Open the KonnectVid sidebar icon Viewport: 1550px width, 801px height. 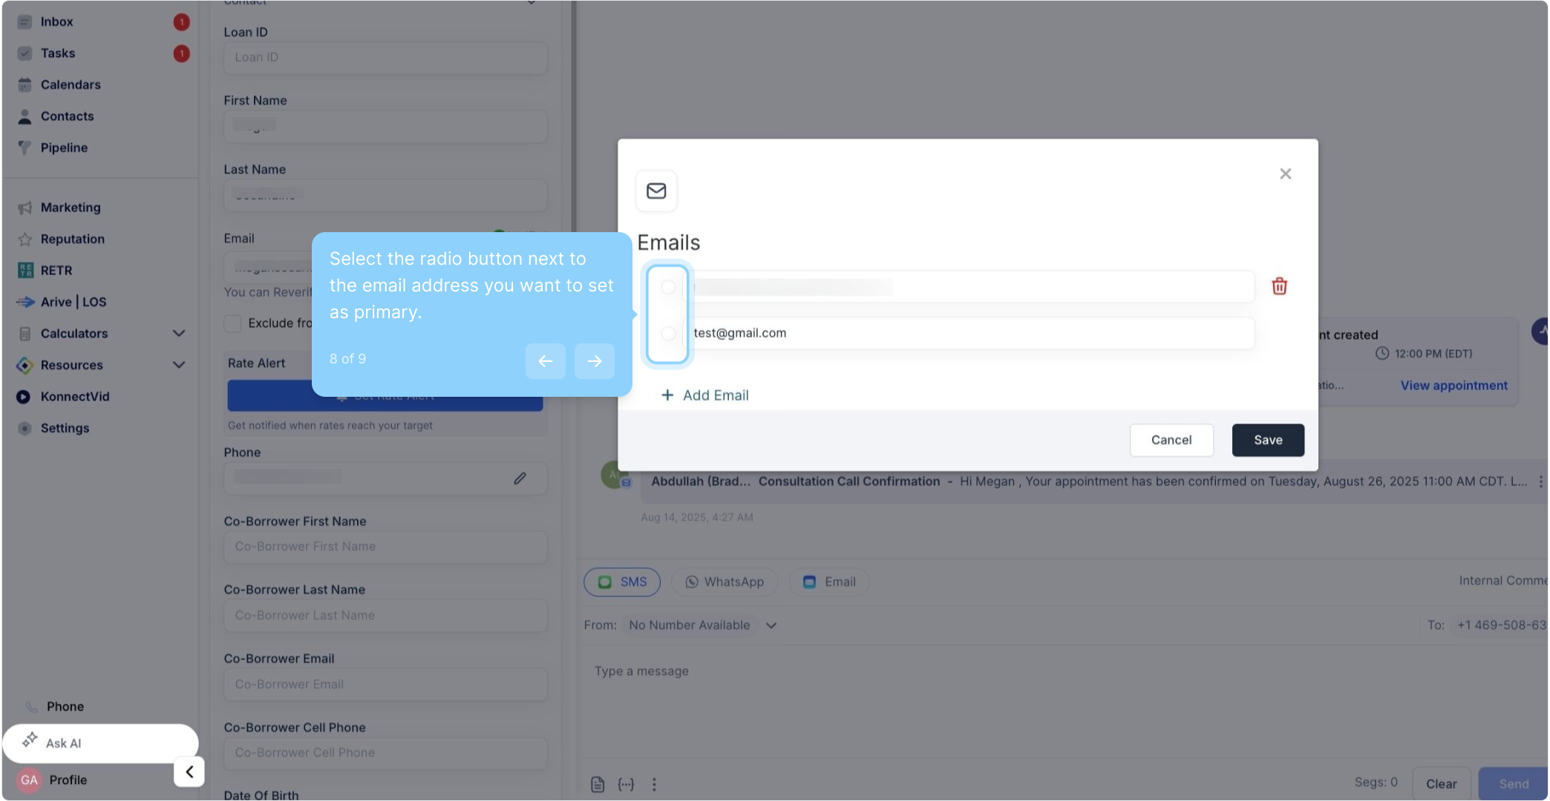(24, 397)
